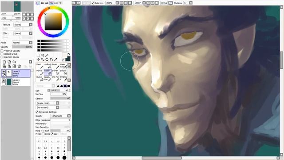Pick the magic wand tool
The width and height of the screenshot is (284, 160).
tap(47, 55)
